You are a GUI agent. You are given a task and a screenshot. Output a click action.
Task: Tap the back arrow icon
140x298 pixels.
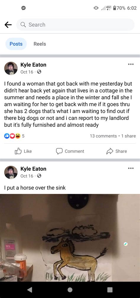tap(8, 25)
